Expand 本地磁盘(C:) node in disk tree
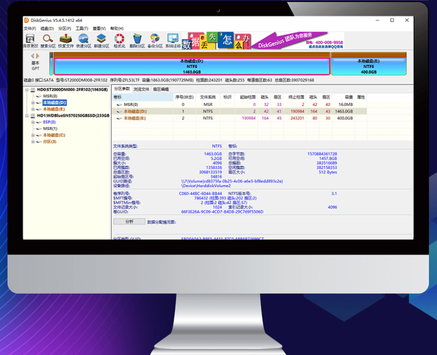This screenshot has width=437, height=355. (33, 135)
